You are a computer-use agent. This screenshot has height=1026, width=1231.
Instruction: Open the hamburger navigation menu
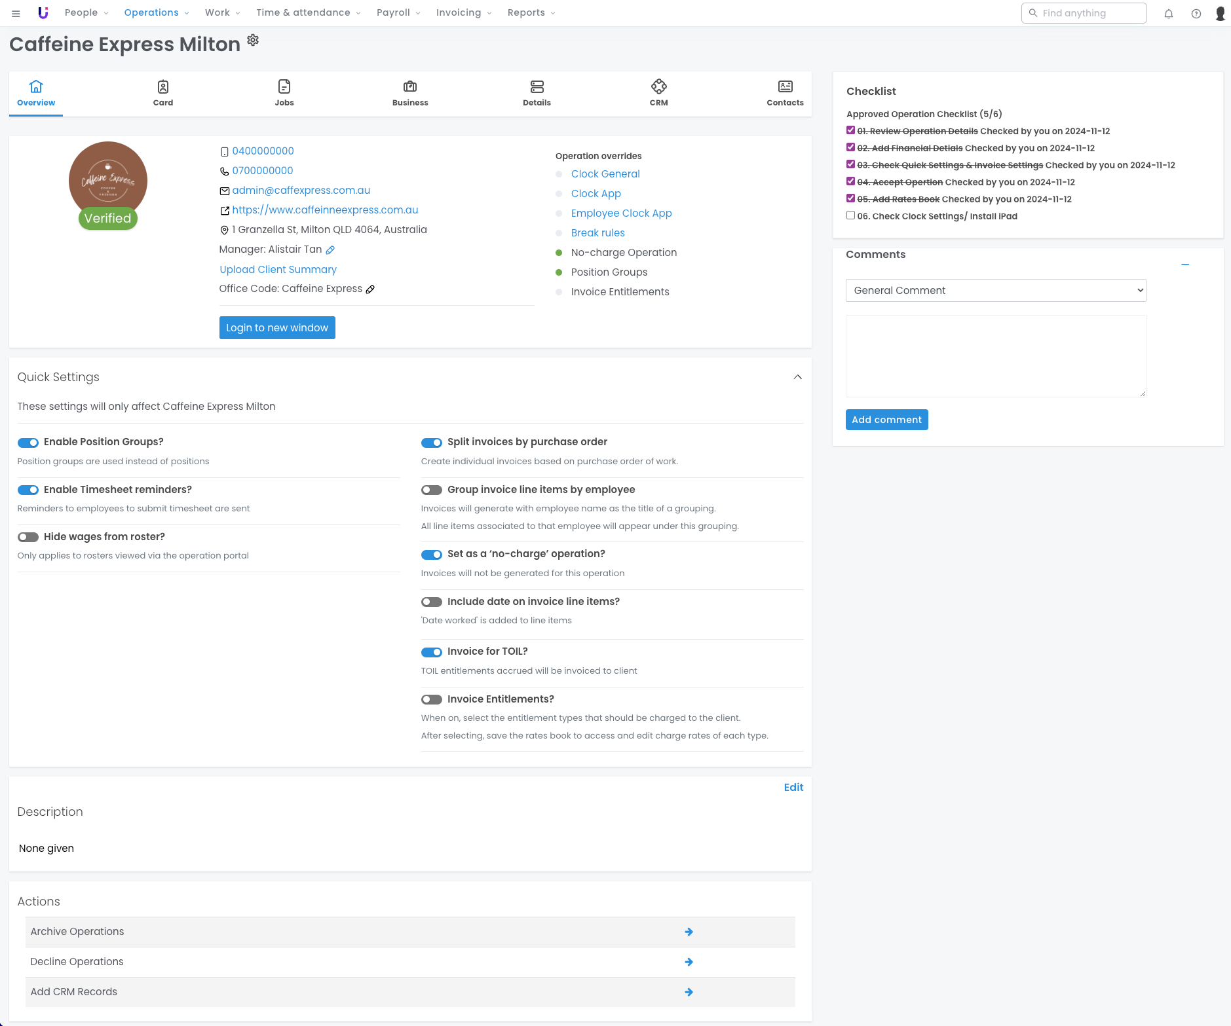[16, 13]
